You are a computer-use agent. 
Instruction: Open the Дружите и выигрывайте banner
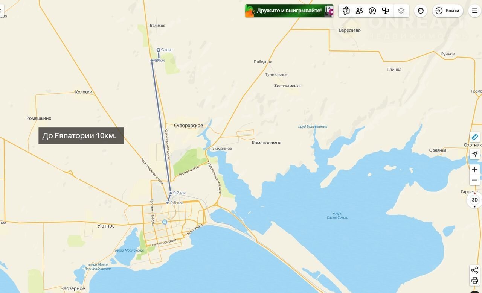click(289, 11)
